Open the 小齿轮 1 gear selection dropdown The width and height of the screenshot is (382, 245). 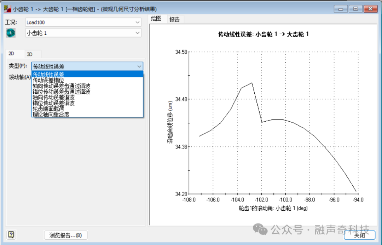coord(83,33)
